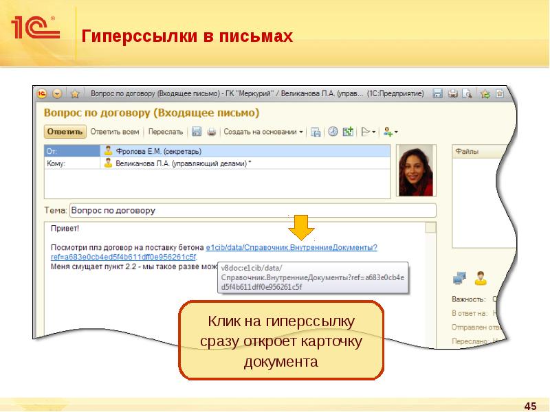
Task: Click the letter body scrollbar up button
Action: pyautogui.click(x=430, y=229)
